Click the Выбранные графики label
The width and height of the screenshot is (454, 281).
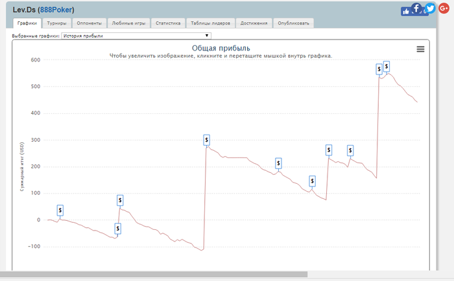point(36,36)
